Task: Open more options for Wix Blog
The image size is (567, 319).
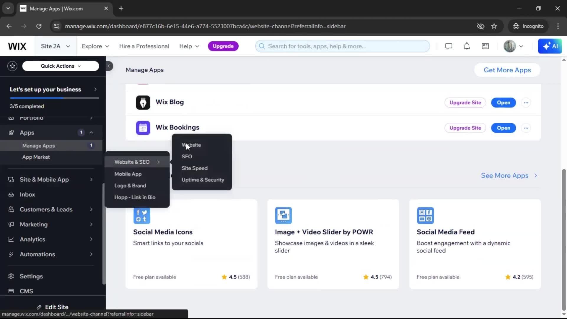Action: (526, 103)
